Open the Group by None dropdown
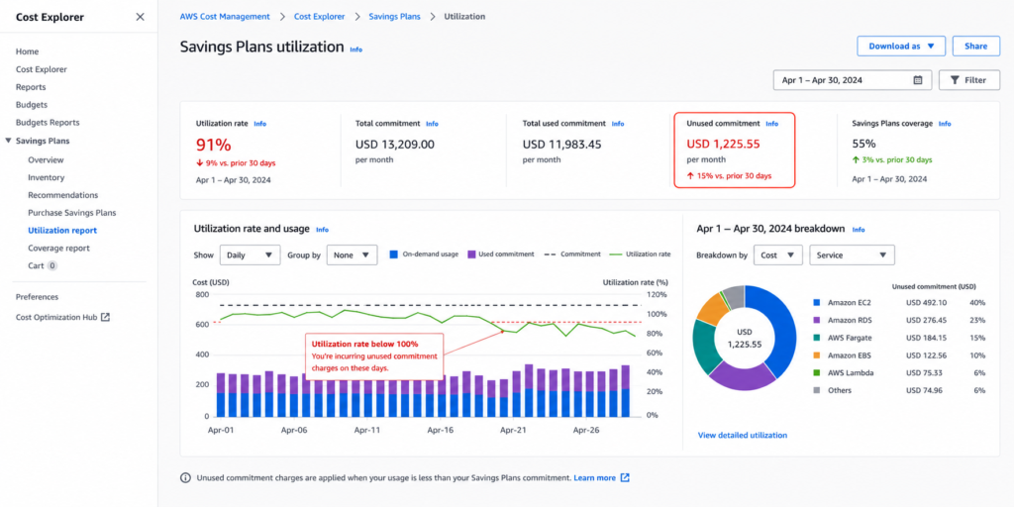1014x507 pixels. tap(352, 254)
